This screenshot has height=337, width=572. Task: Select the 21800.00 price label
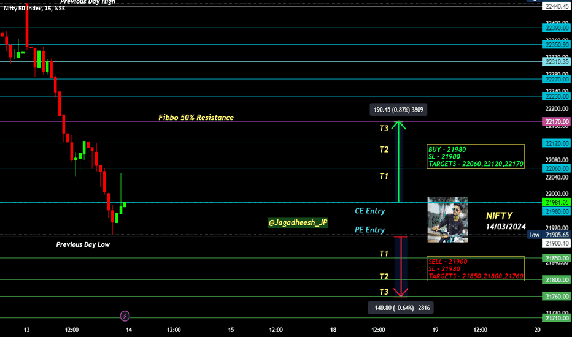[556, 280]
